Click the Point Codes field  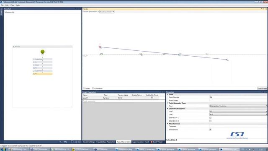click(238, 101)
